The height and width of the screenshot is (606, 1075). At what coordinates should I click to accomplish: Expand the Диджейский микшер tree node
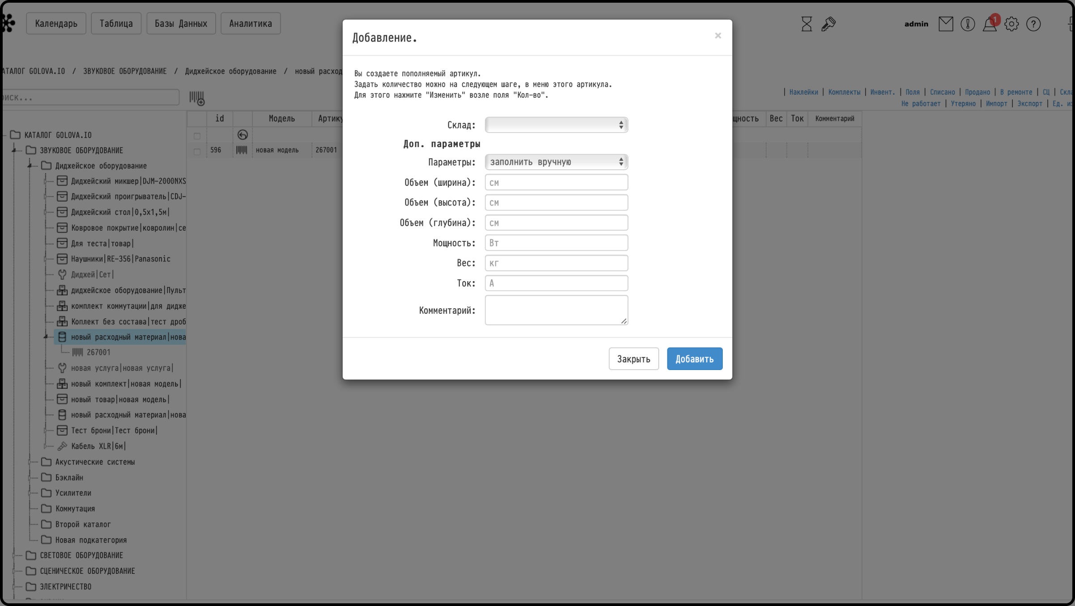coord(45,181)
